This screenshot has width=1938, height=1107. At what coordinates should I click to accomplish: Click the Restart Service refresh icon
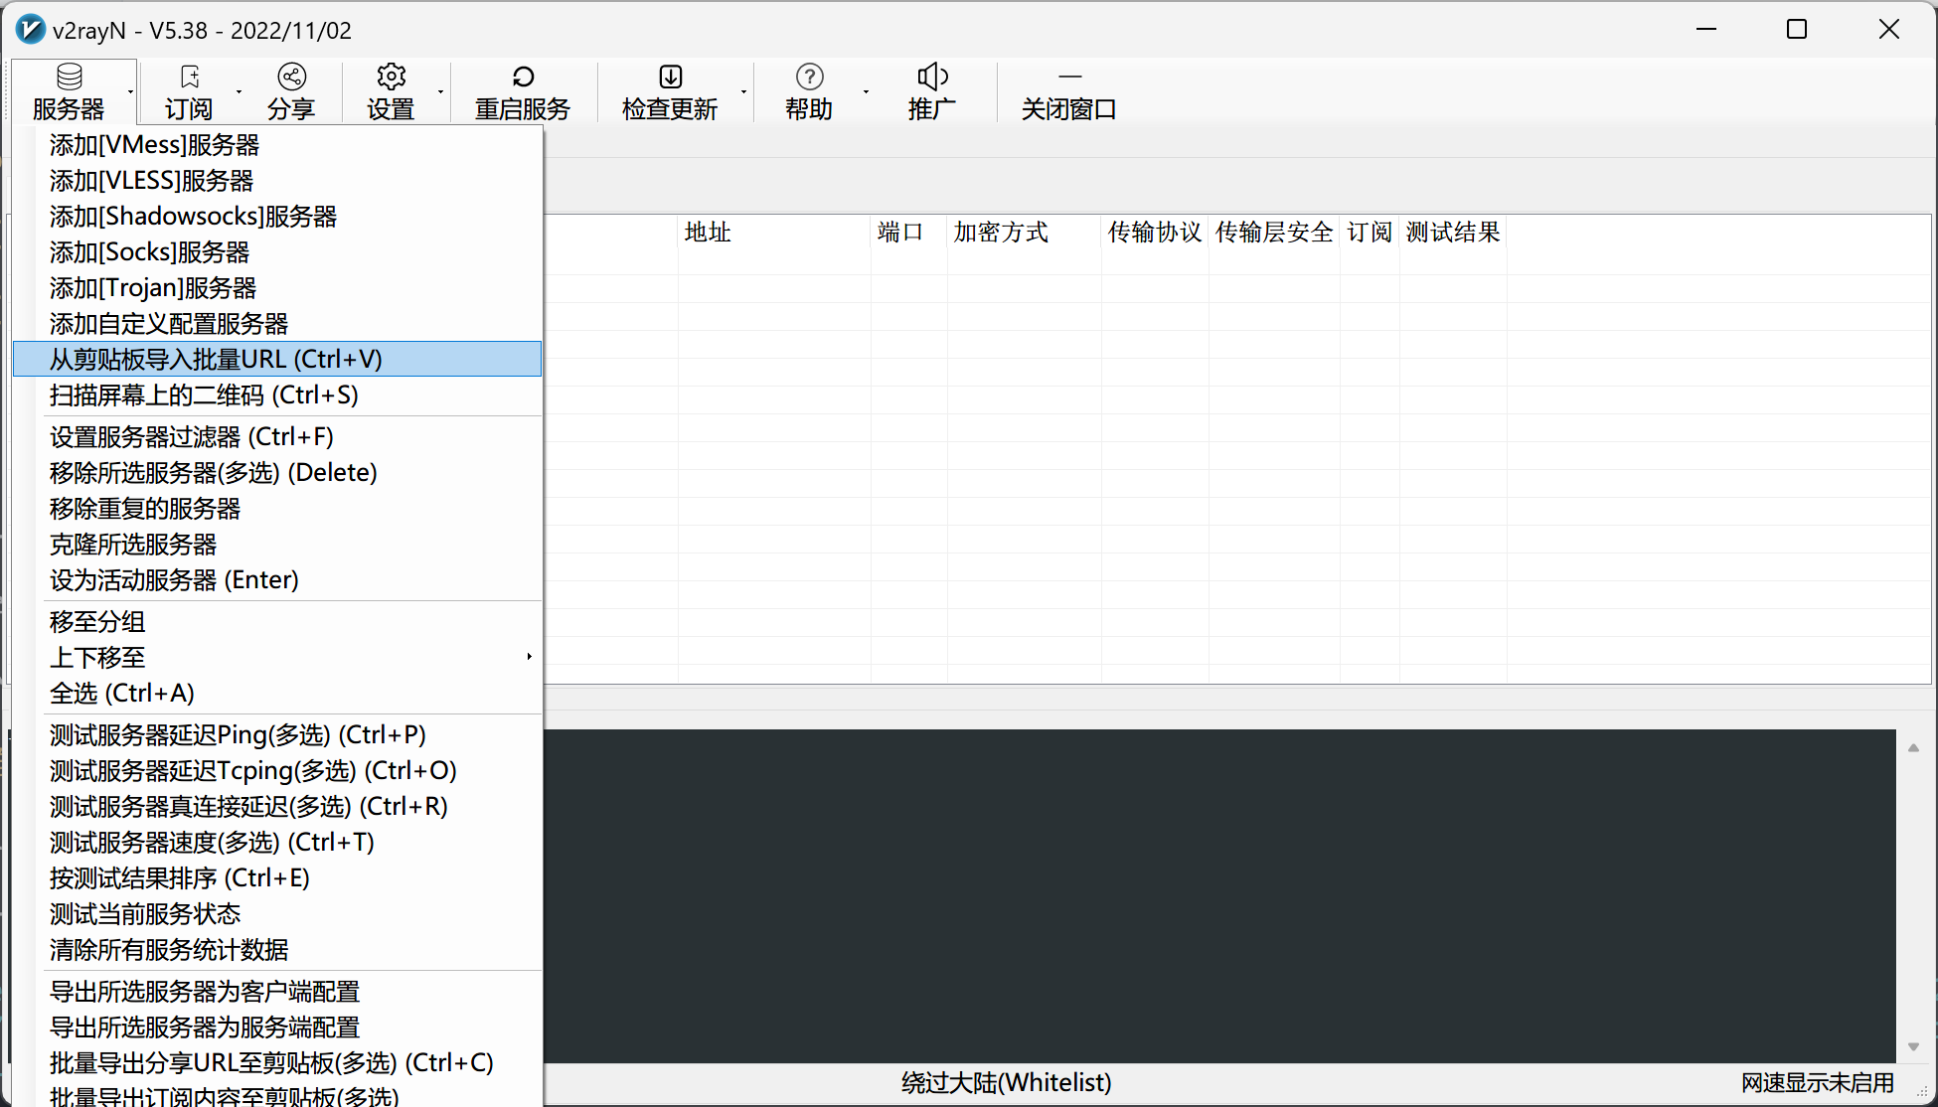[x=523, y=77]
